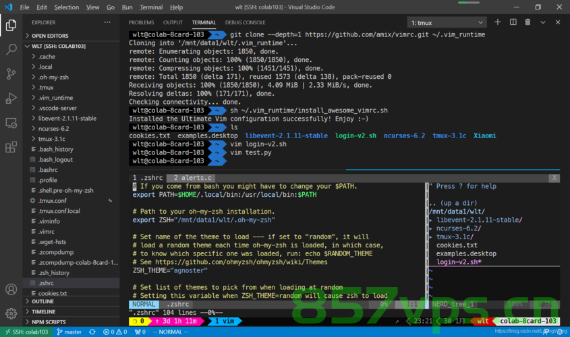Screen dimensions: 570x337
Task: Click the -- NORMAL -- vim mode status
Action: 170,332
